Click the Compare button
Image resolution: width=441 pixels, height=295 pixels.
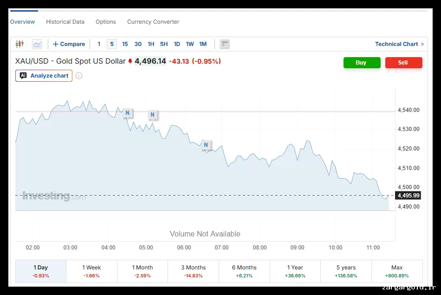click(69, 44)
